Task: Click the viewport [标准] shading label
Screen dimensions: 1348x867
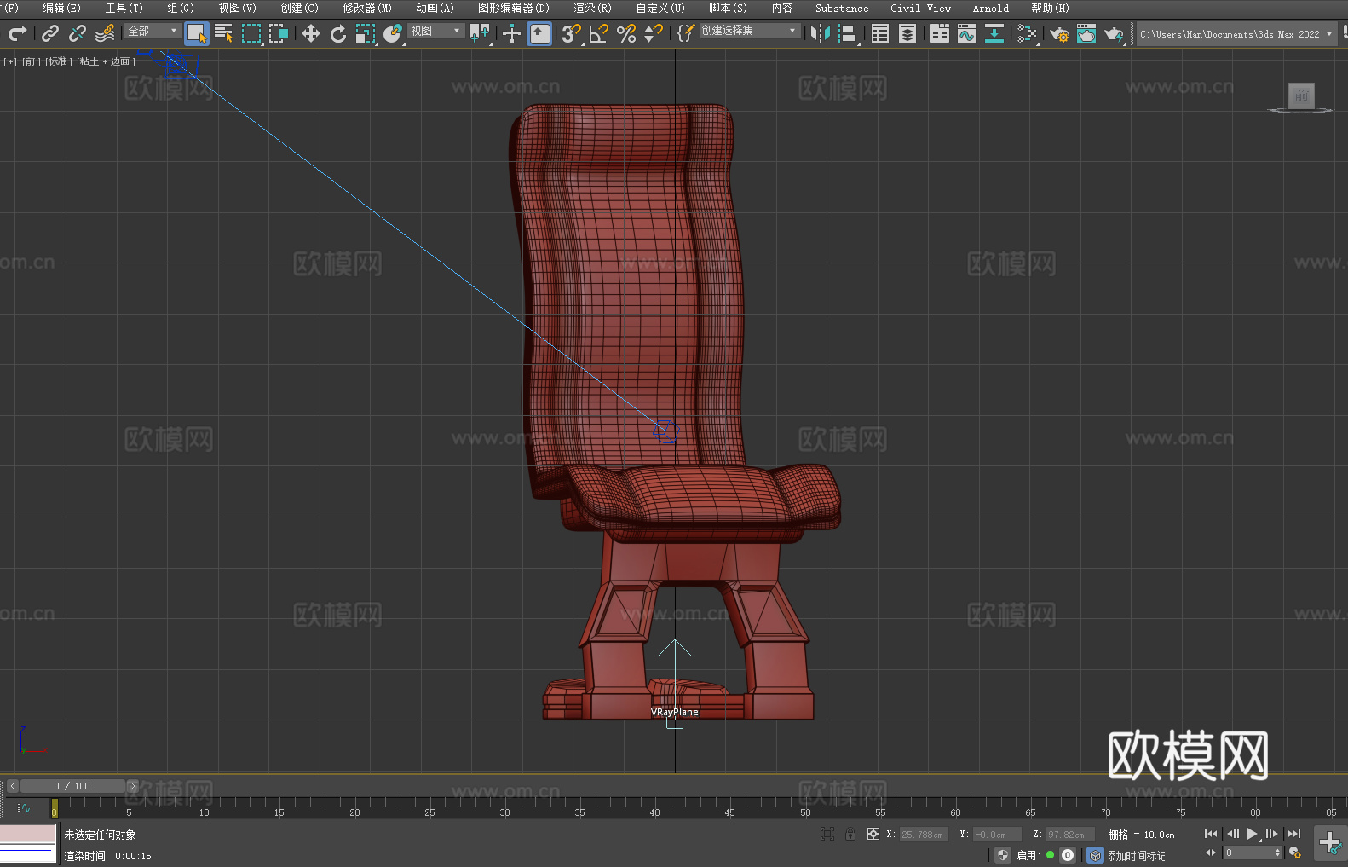Action: click(x=57, y=61)
